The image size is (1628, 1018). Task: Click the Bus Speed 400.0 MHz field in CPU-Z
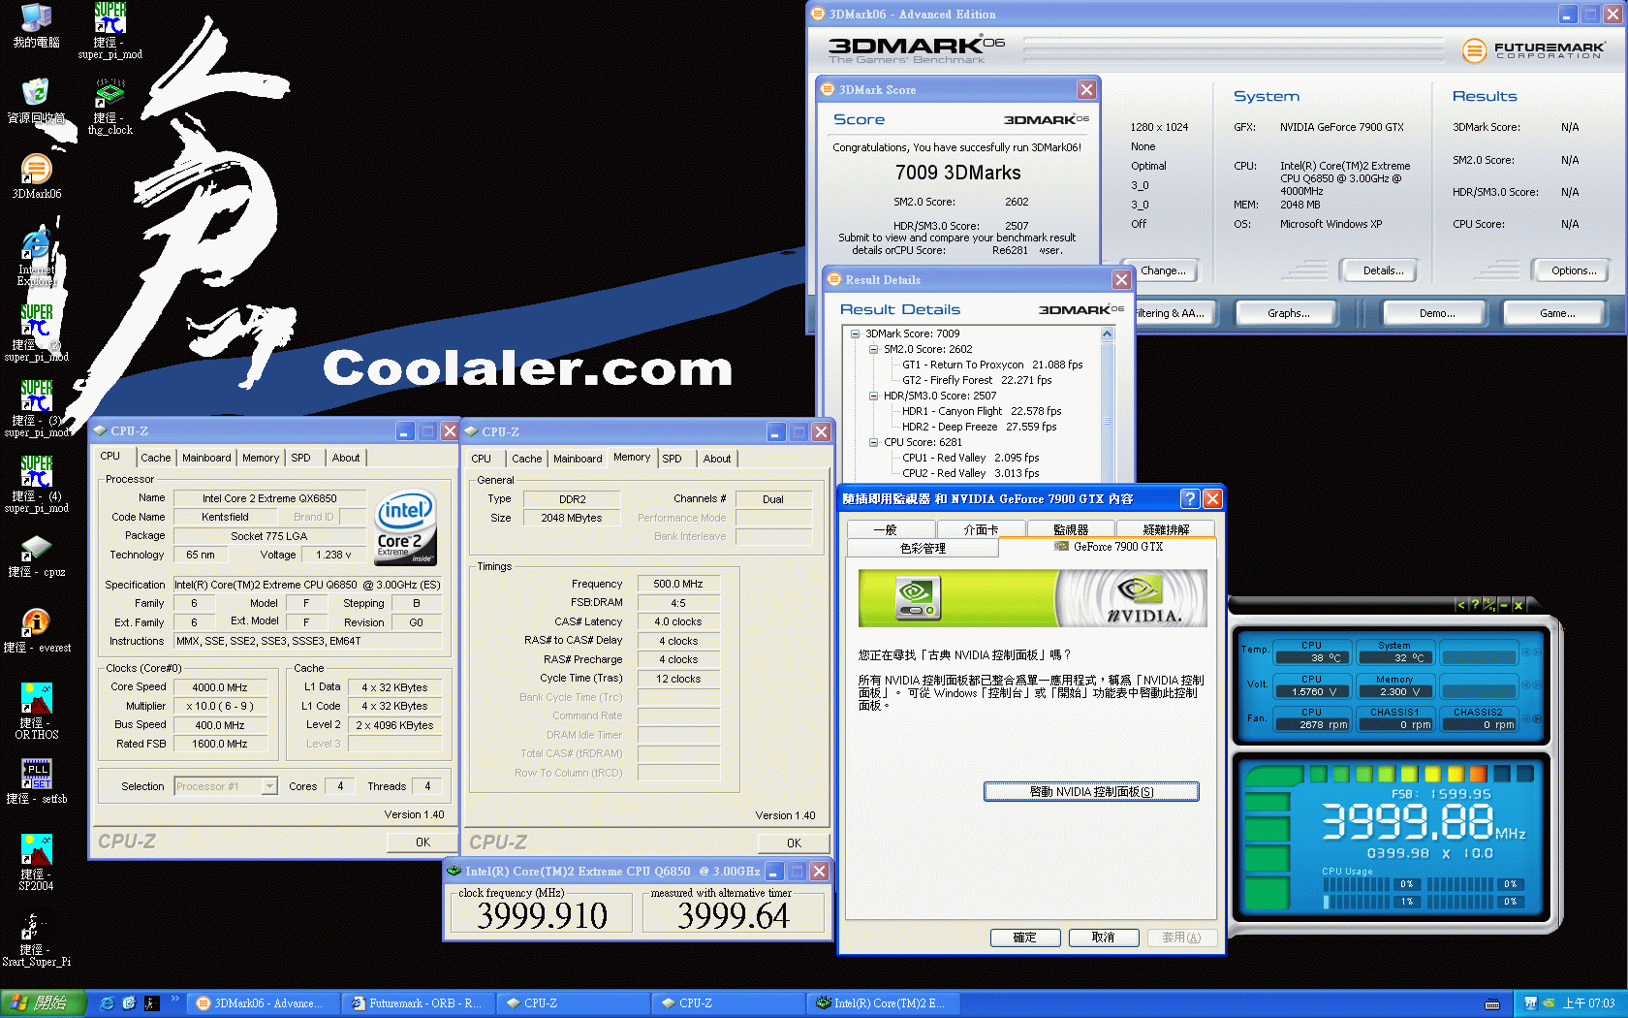[x=220, y=725]
